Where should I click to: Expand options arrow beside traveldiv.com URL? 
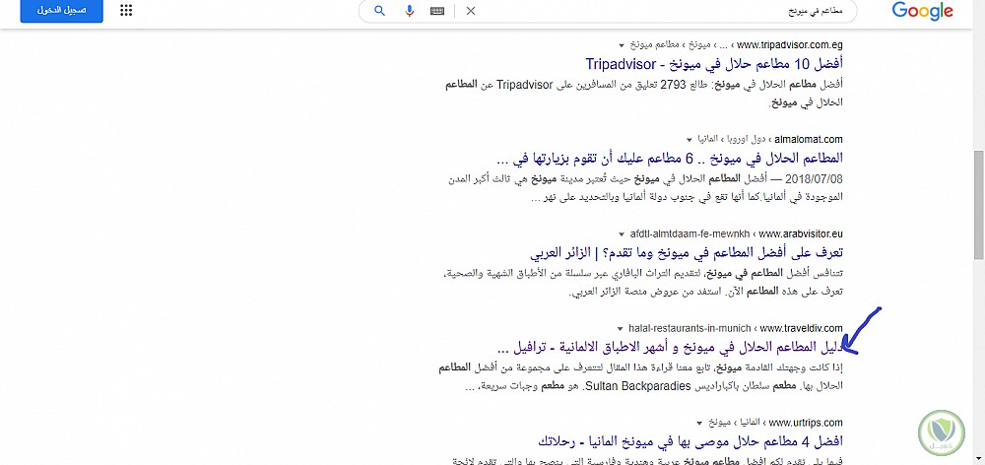621,329
